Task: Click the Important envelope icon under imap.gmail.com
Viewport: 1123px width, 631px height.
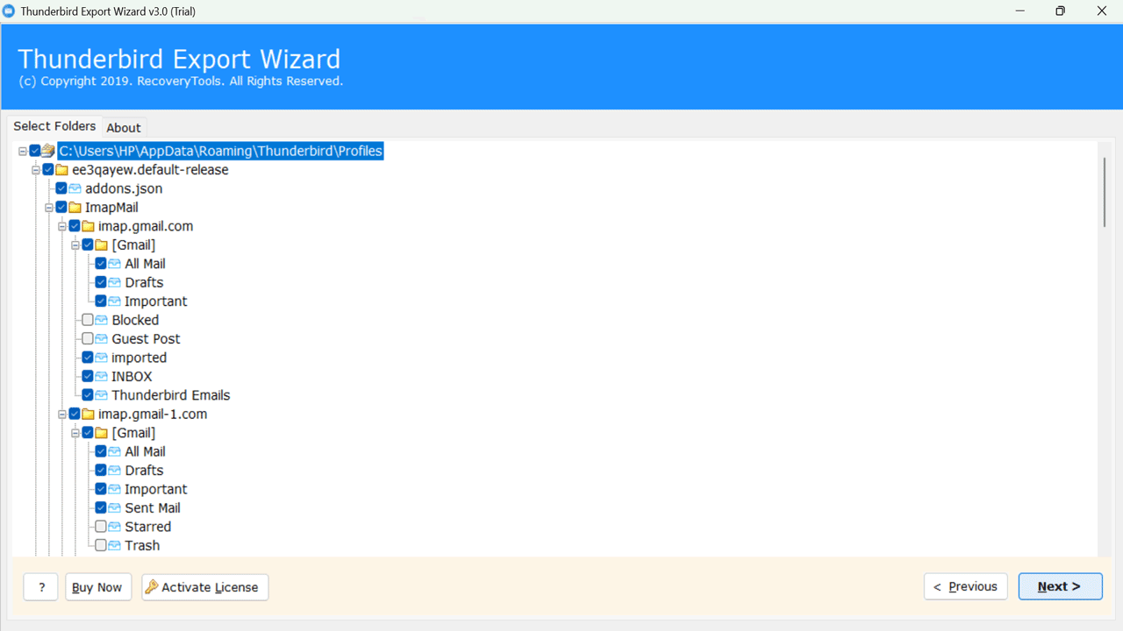Action: [114, 301]
